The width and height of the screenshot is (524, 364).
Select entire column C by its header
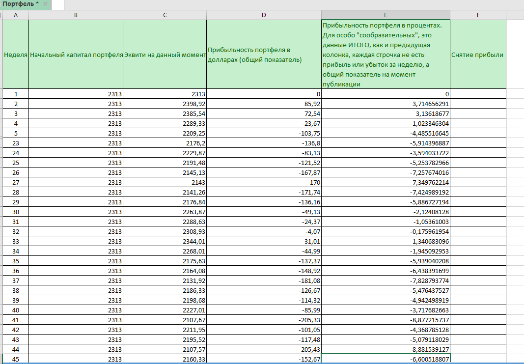click(x=165, y=15)
